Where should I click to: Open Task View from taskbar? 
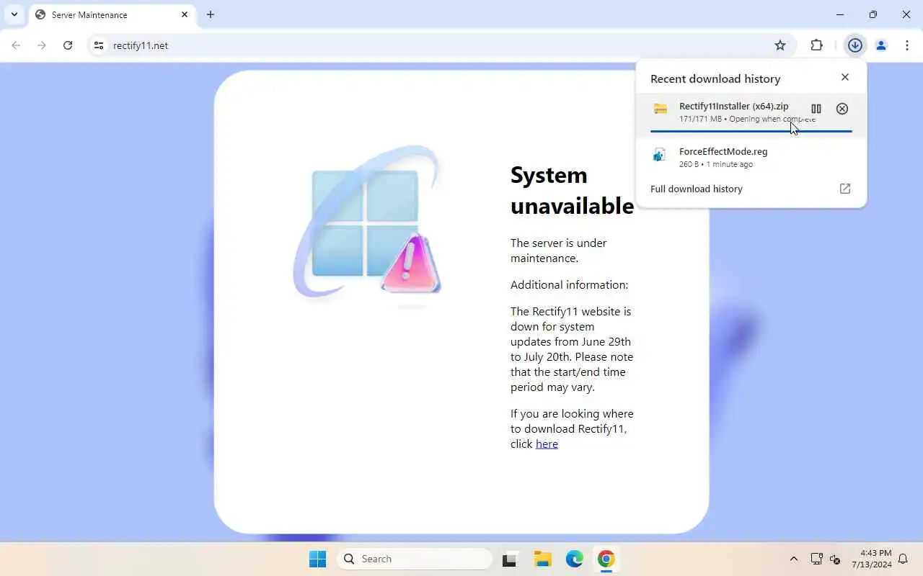click(511, 559)
